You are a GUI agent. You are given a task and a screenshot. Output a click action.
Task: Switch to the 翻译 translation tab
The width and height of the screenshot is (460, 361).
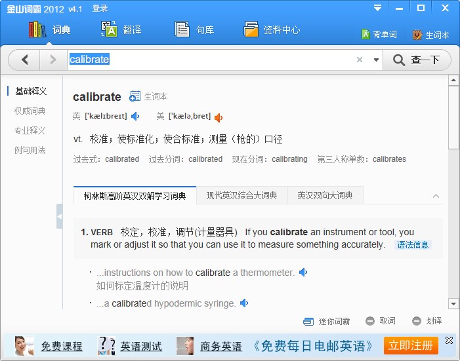pyautogui.click(x=121, y=29)
